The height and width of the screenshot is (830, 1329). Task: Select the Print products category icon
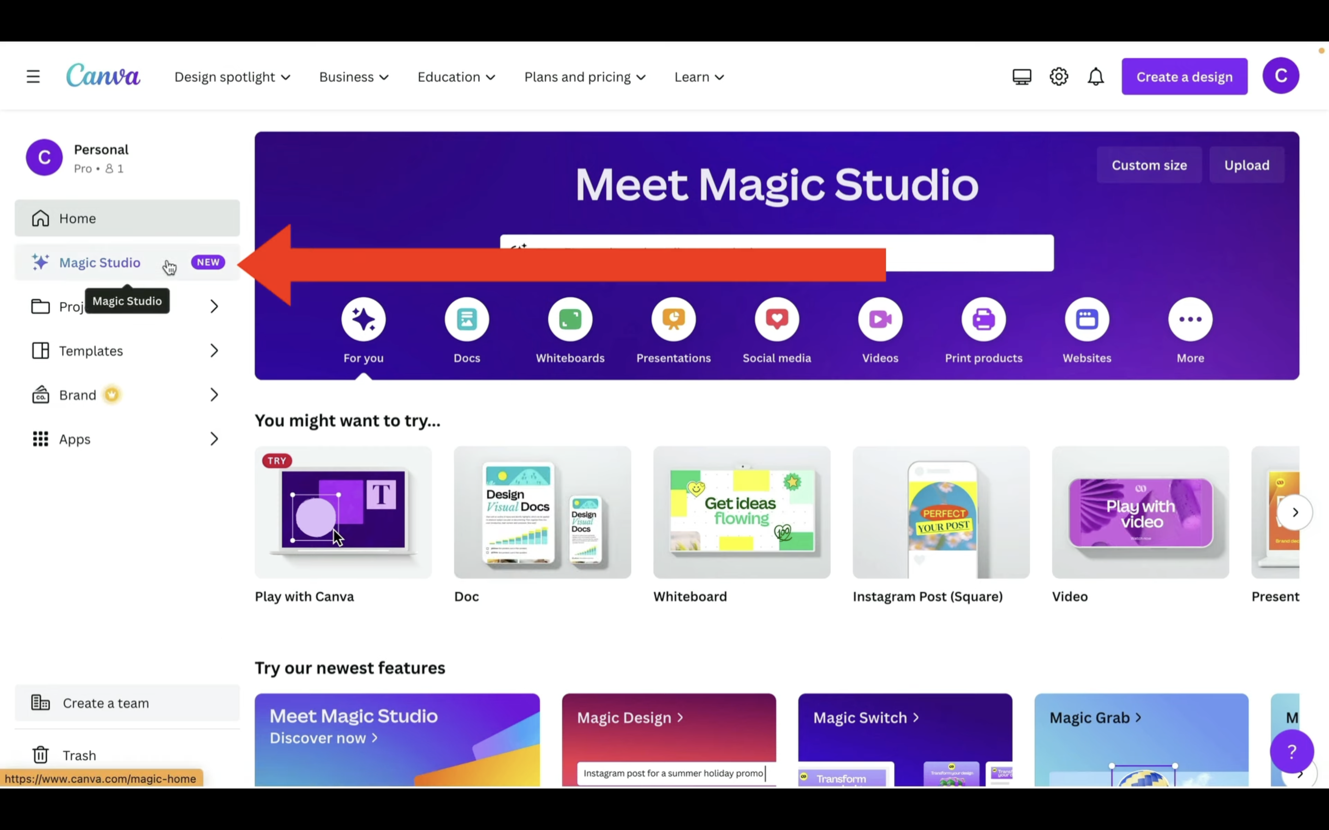983,320
